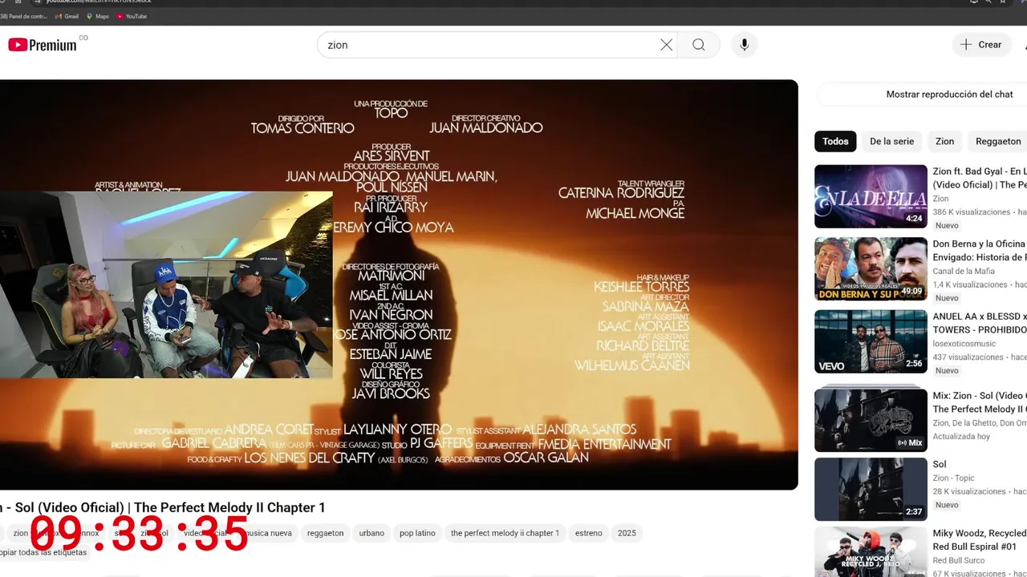Select the 'Todos' filter chip
Screen dimensions: 1027x577
[835, 141]
